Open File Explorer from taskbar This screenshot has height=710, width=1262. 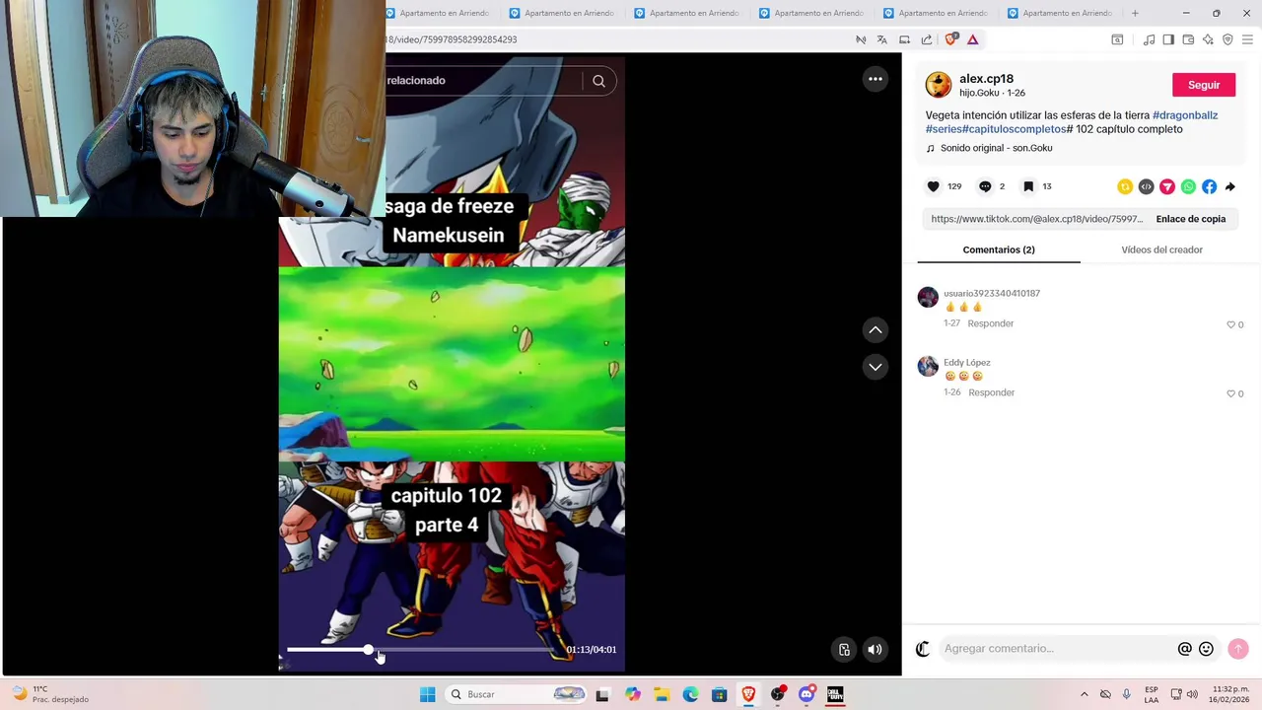coord(662,694)
